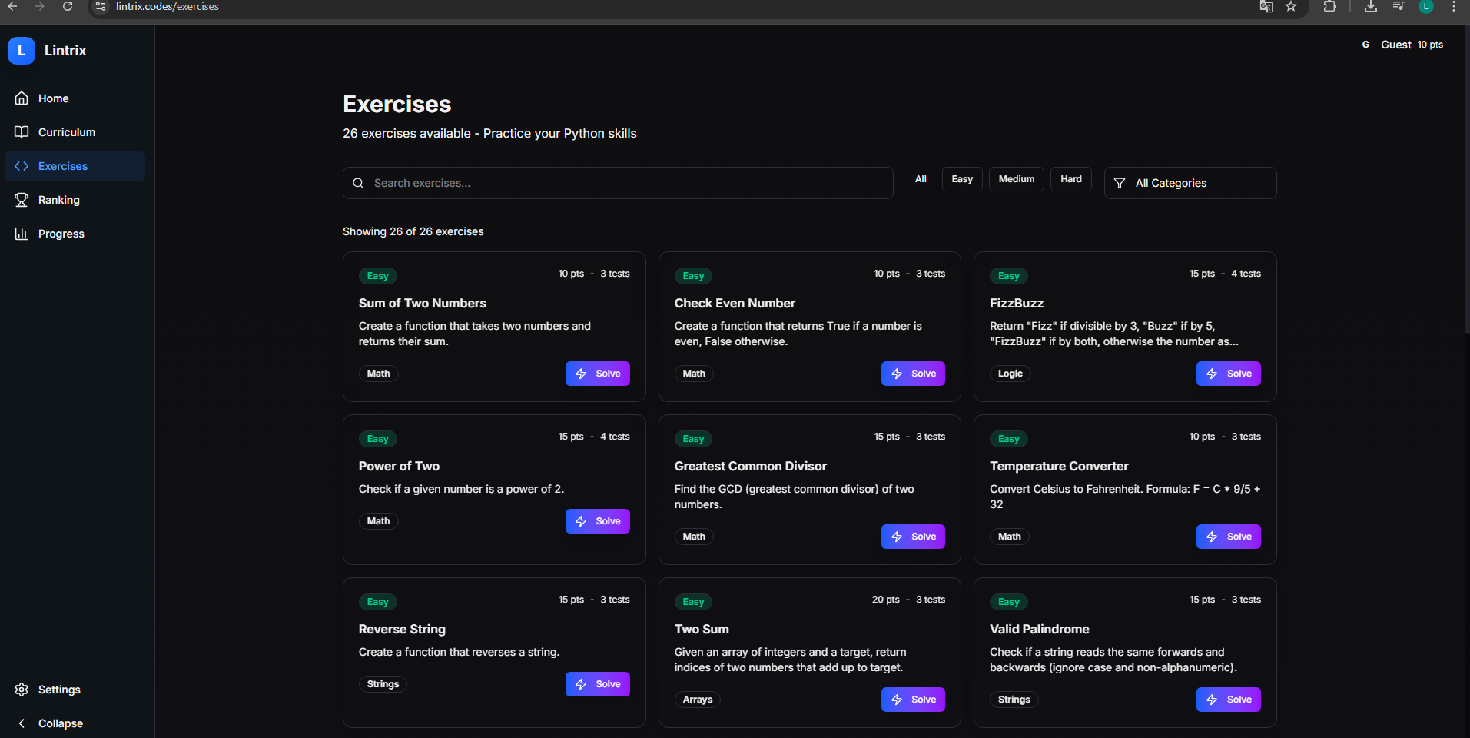The height and width of the screenshot is (738, 1470).
Task: Filter exercises by Easy difficulty
Action: click(x=962, y=179)
